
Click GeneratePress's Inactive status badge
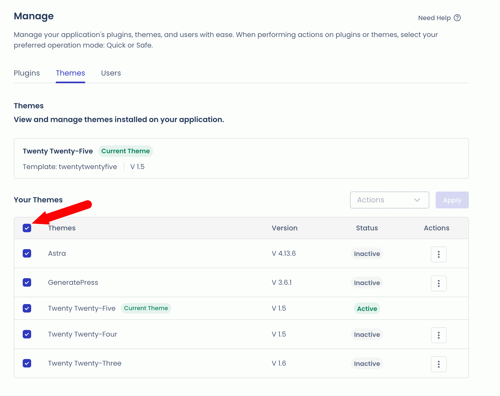tap(367, 283)
